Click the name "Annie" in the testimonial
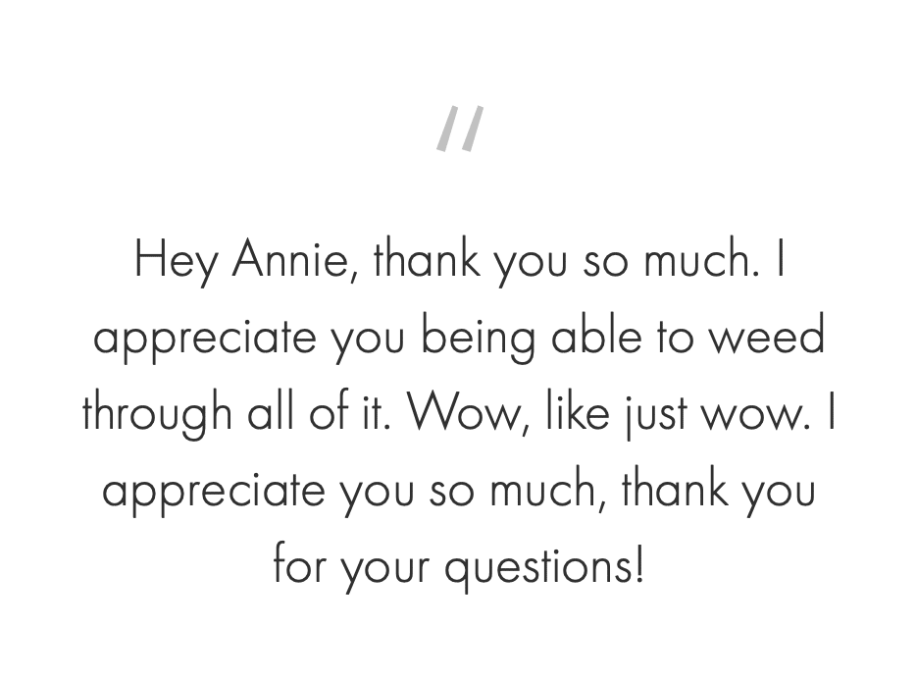916x681 pixels. (295, 261)
